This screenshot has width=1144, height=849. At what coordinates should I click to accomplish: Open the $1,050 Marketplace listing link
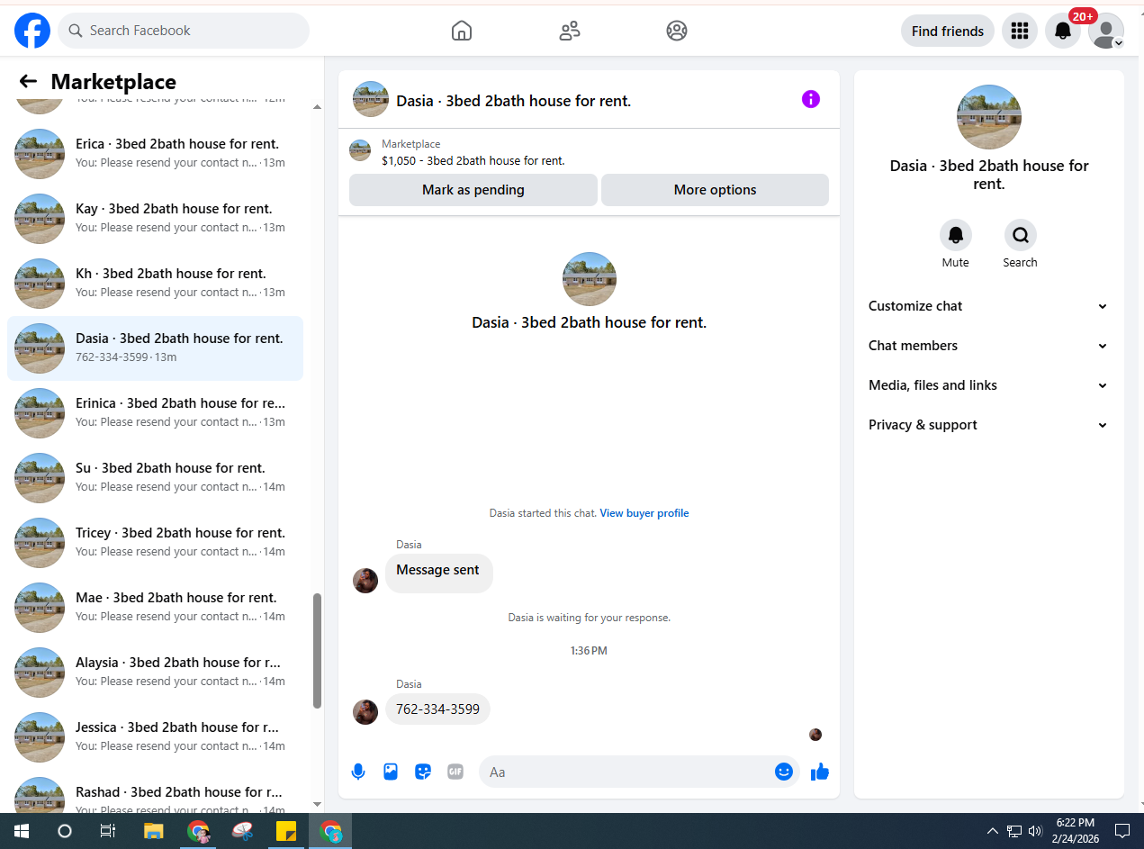(473, 161)
